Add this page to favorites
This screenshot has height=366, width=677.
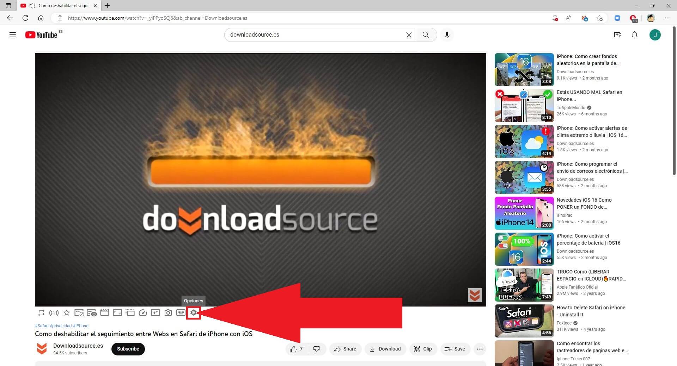pyautogui.click(x=599, y=18)
